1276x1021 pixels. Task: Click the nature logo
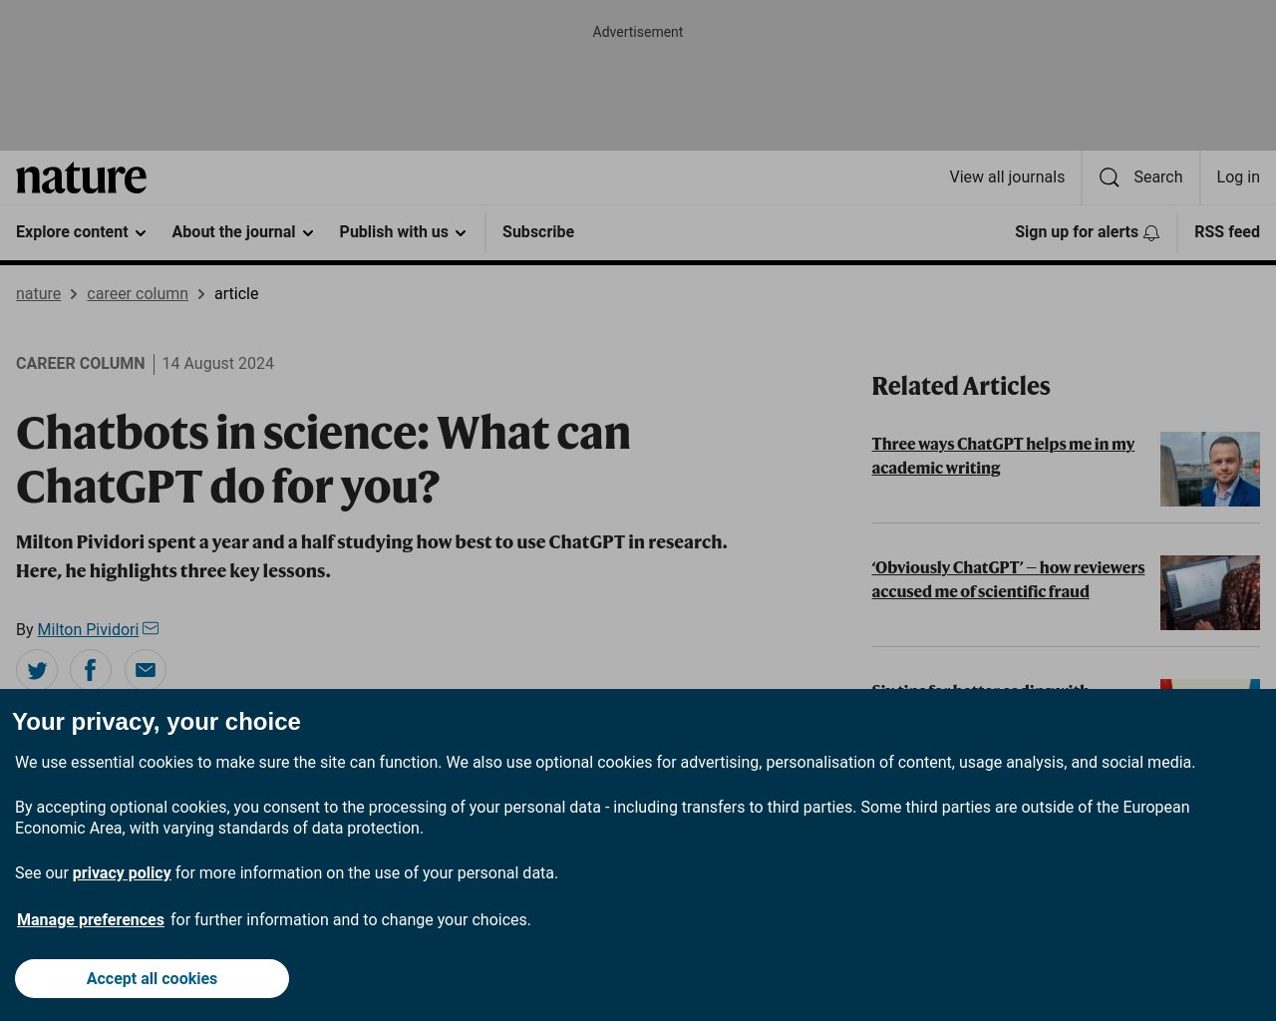click(81, 177)
